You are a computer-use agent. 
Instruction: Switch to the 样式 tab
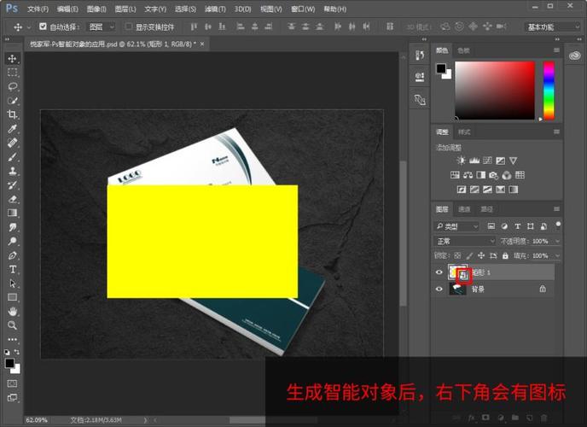coord(464,132)
